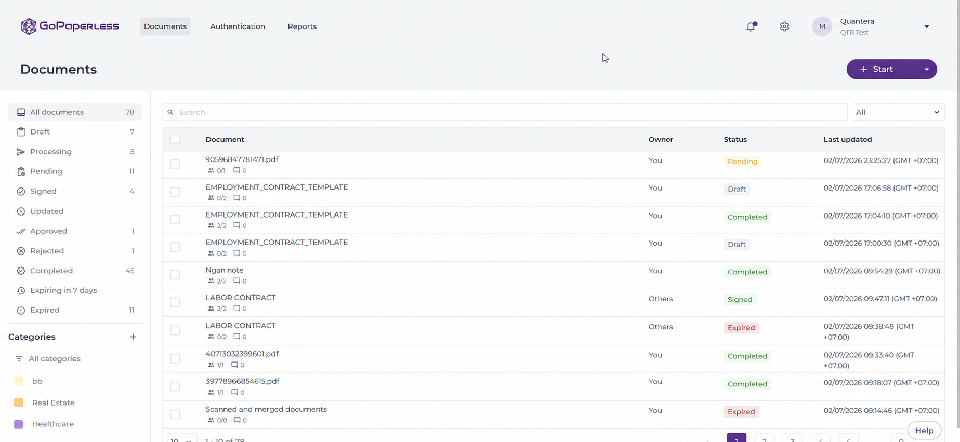Click the Expired alert icon
Image resolution: width=960 pixels, height=442 pixels.
click(21, 310)
